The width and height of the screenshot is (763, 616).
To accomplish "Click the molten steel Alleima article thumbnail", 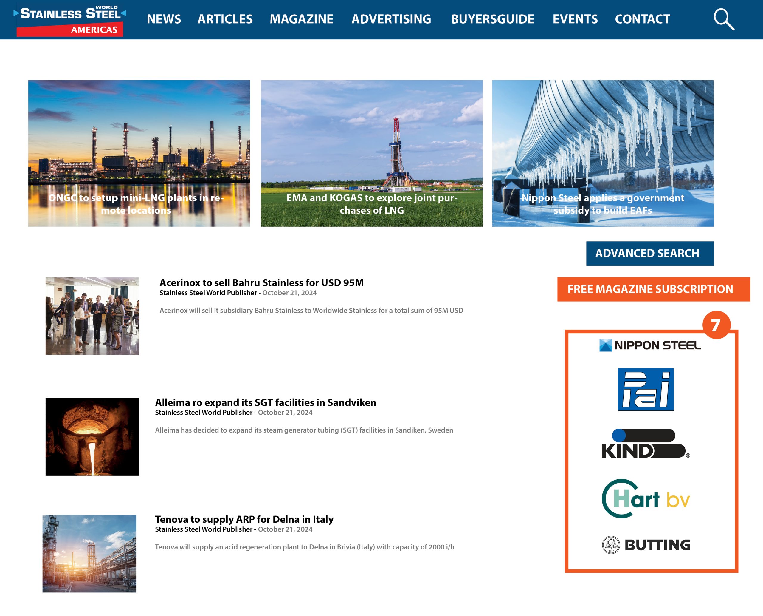I will tap(92, 437).
